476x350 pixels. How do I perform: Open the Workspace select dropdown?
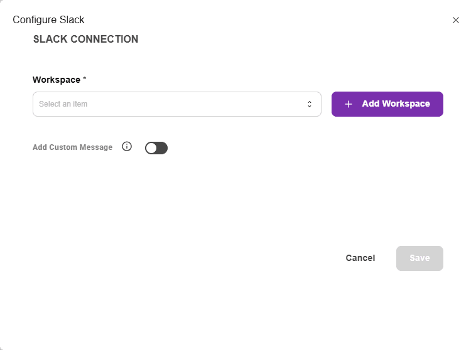pyautogui.click(x=177, y=104)
